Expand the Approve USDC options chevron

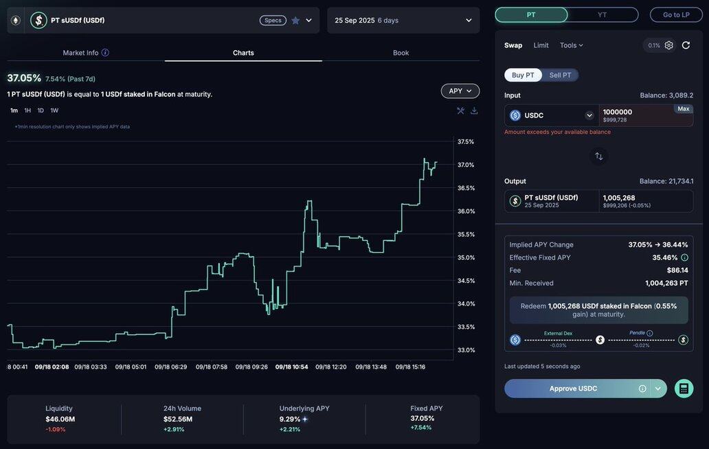point(658,389)
